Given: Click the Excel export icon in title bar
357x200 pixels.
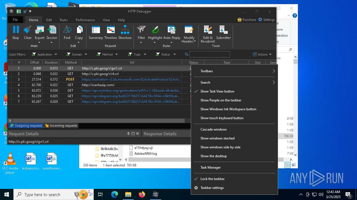Looking at the screenshot, I should pyautogui.click(x=19, y=11).
